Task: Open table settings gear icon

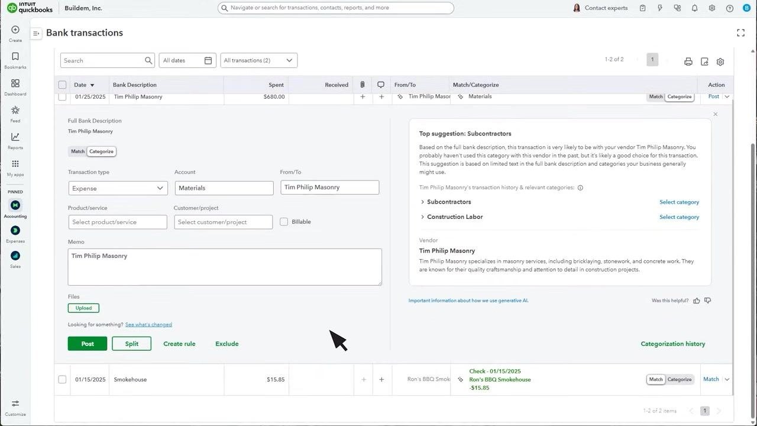Action: point(720,62)
